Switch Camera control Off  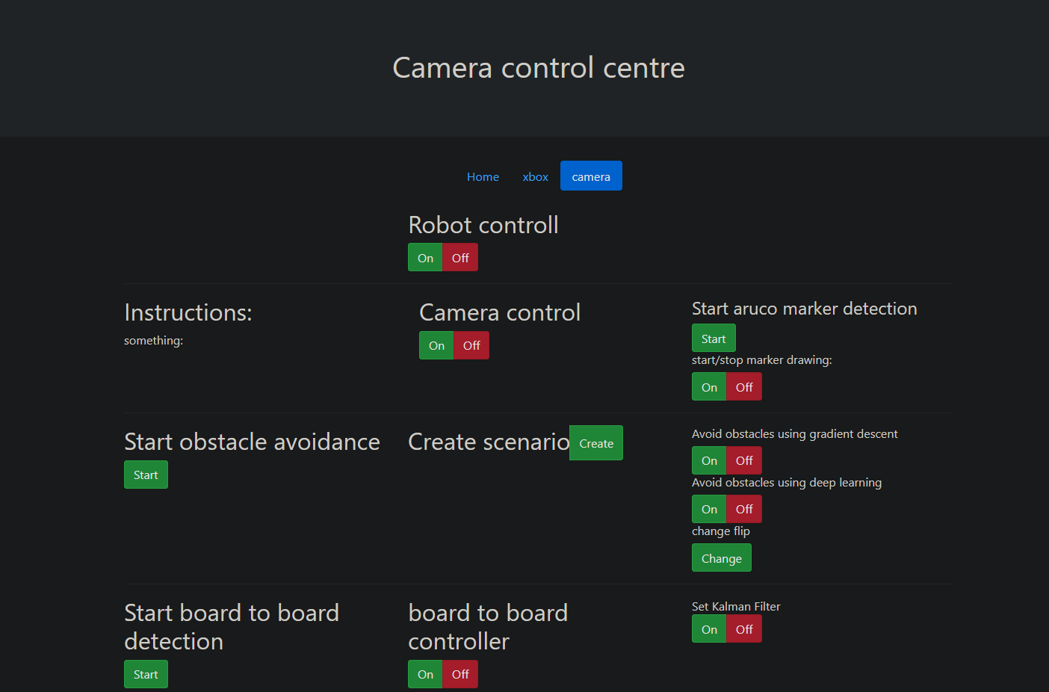point(471,345)
